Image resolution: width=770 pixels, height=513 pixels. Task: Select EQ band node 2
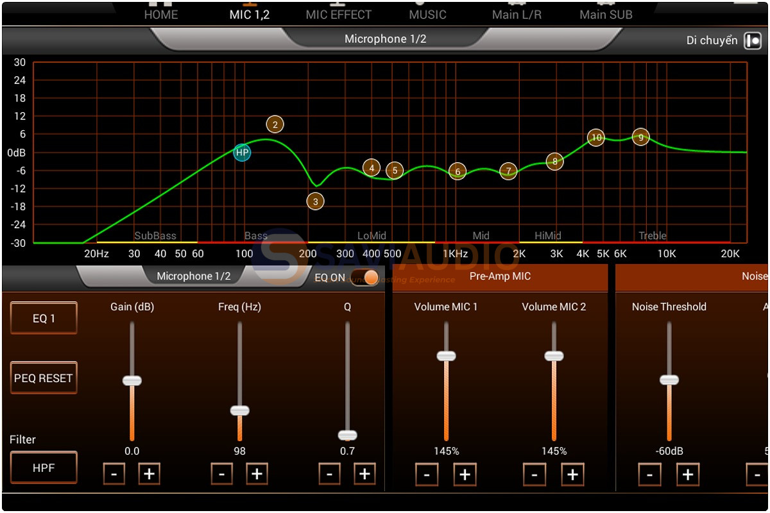tap(275, 124)
